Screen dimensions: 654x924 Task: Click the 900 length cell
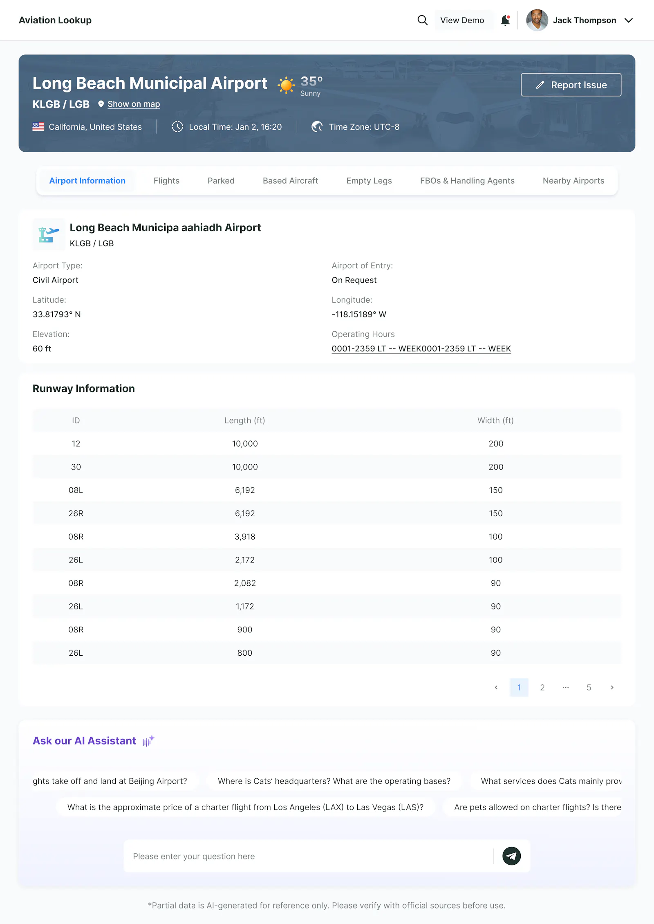(x=244, y=630)
